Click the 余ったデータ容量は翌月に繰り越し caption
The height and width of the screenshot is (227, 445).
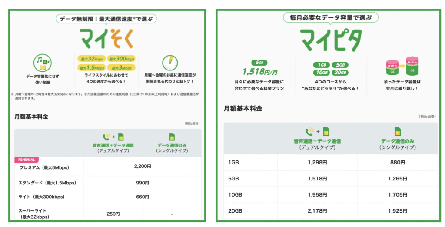point(402,85)
